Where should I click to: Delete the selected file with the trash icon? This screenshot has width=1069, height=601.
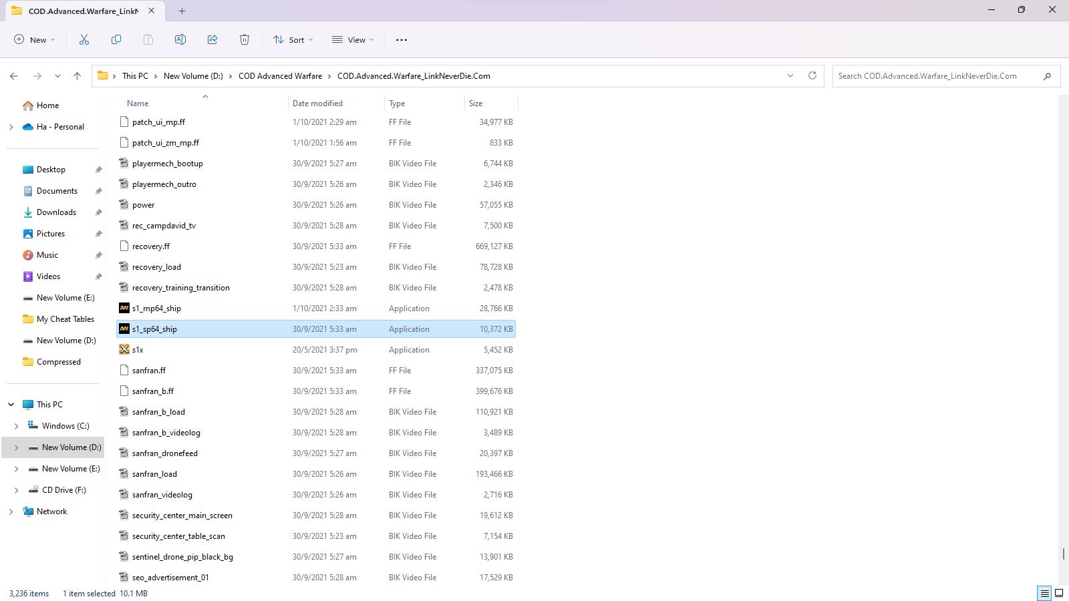pyautogui.click(x=245, y=39)
